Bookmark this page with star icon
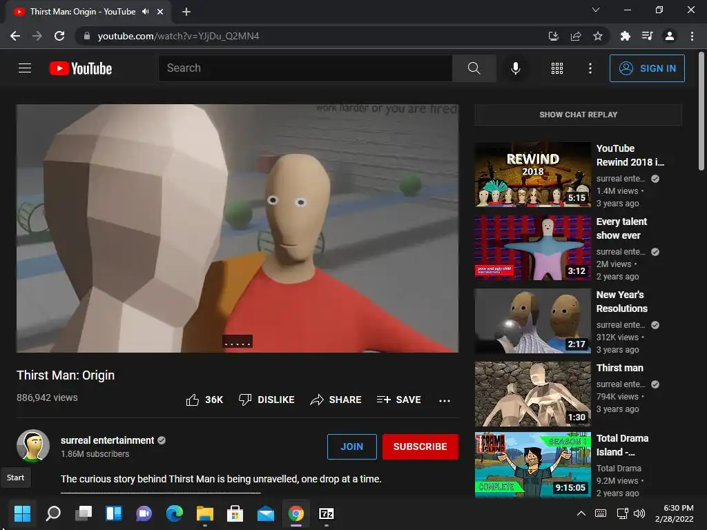 point(598,36)
